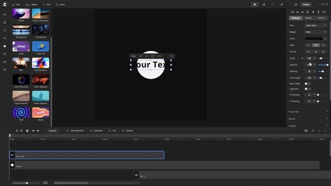Switch to the Settings tab
The height and width of the screenshot is (186, 331).
[295, 18]
